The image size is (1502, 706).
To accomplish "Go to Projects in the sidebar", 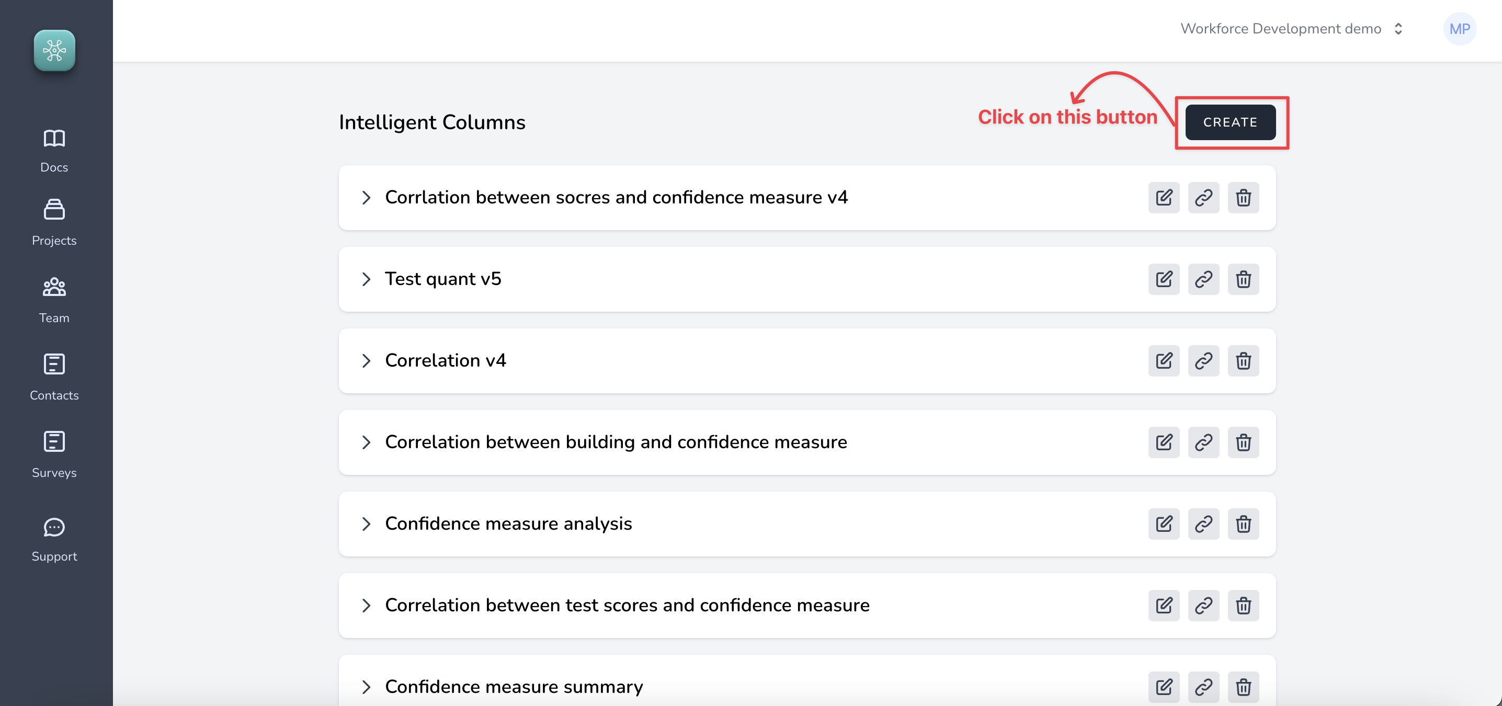I will [x=54, y=223].
